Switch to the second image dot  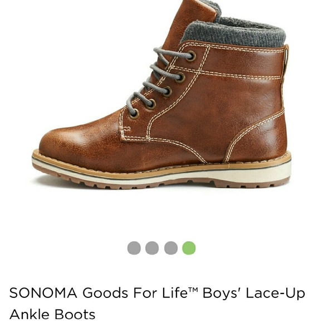coord(152,248)
